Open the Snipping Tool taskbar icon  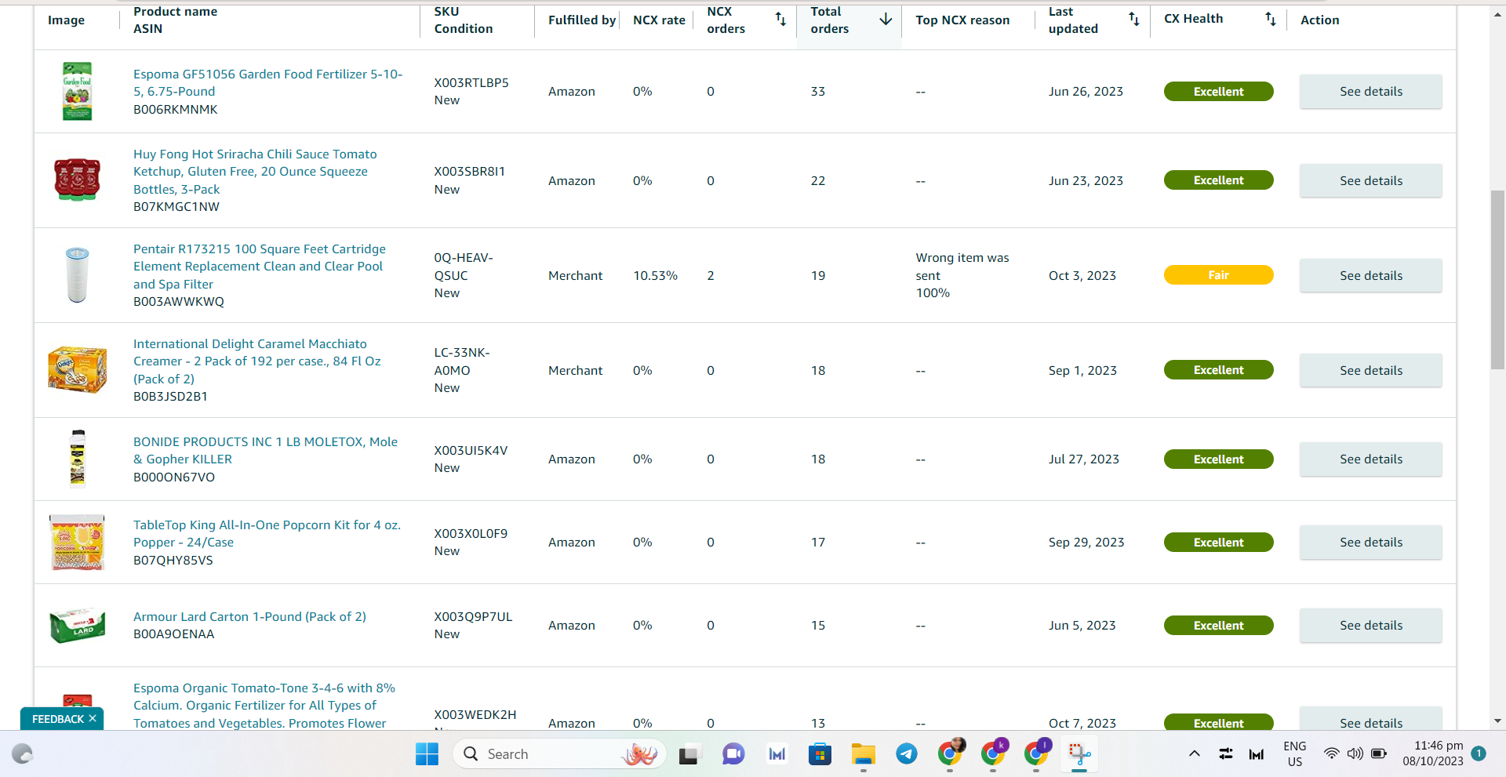click(x=1079, y=754)
